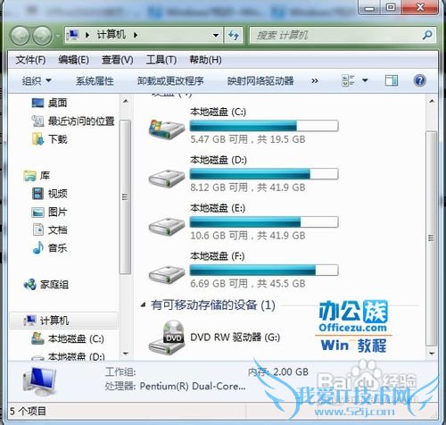Click the label DVD RW 驱动器 (G:)

(x=235, y=337)
